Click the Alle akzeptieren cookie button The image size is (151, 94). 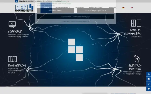click(x=55, y=10)
